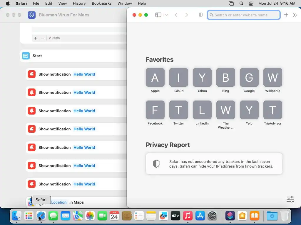This screenshot has height=225, width=301.
Task: Open Mail from the Dock
Action: click(66, 216)
